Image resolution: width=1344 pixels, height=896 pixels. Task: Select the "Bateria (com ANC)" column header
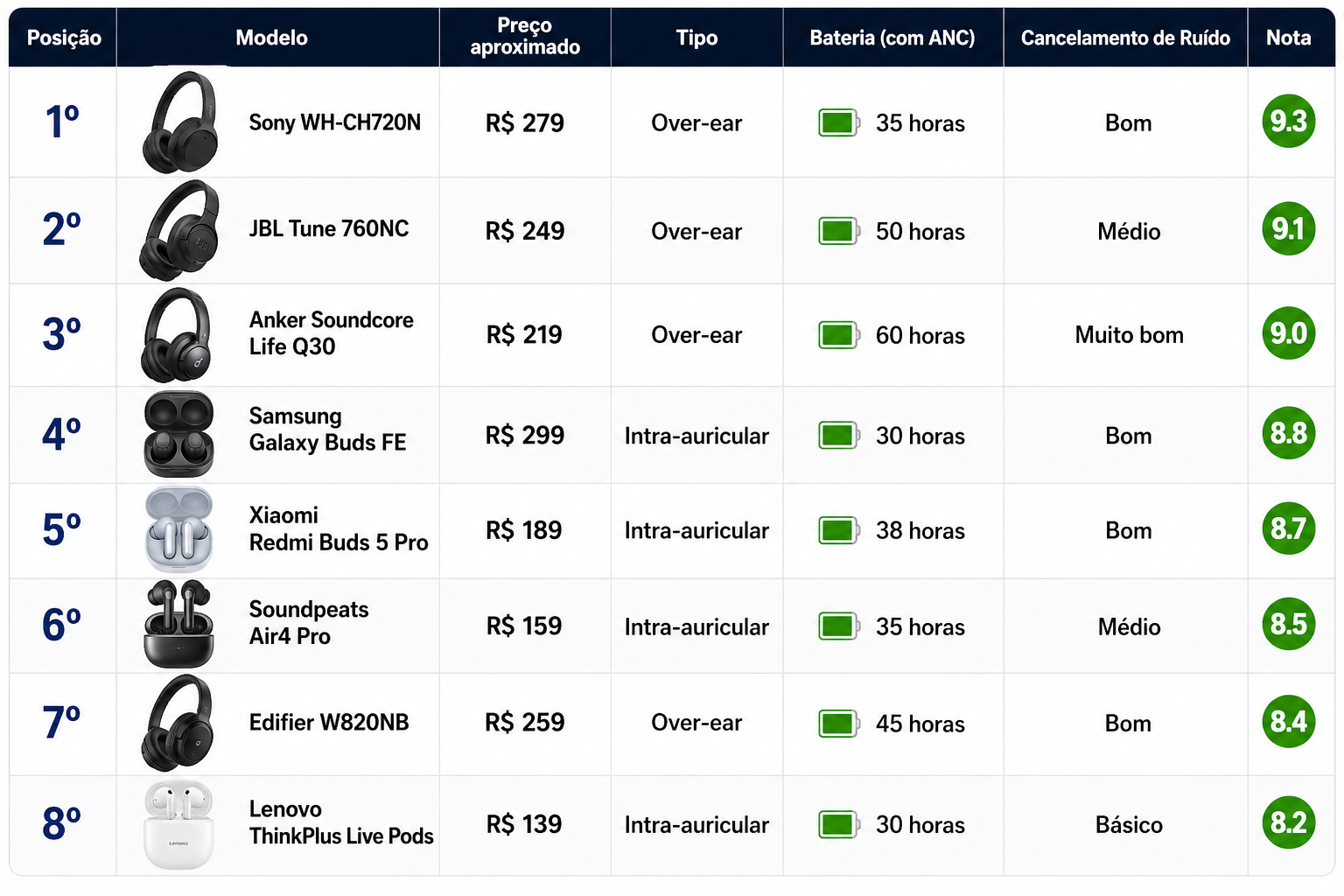(892, 38)
